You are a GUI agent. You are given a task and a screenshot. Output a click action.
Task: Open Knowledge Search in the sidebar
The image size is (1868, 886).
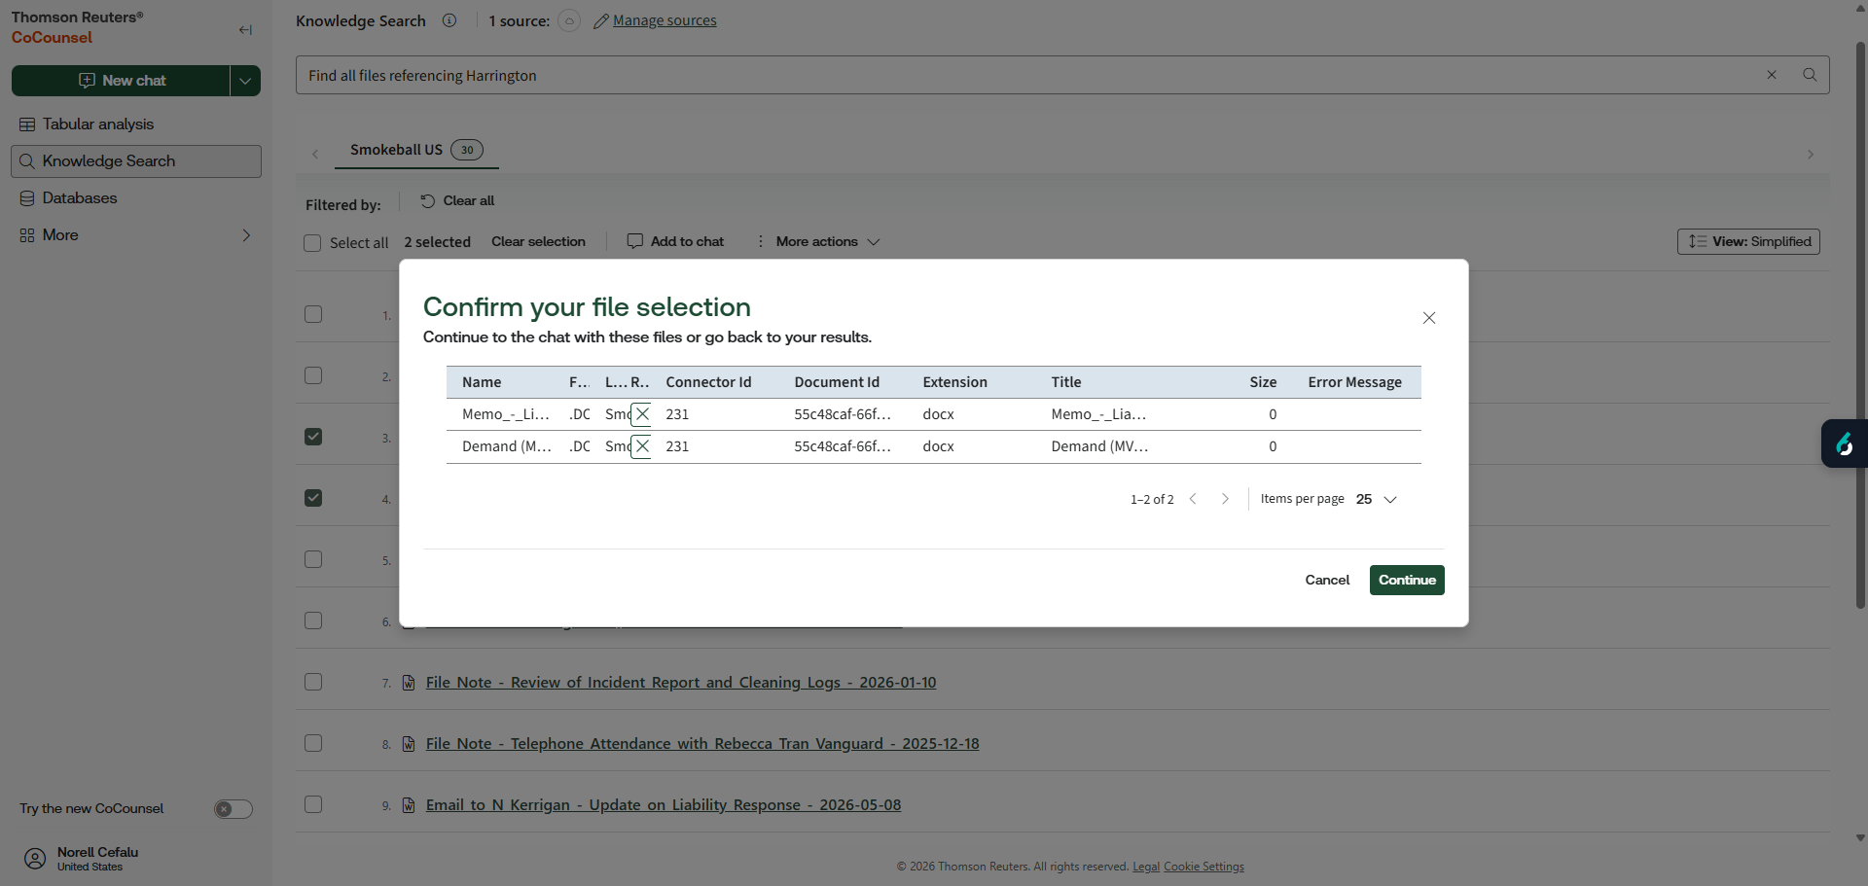point(136,161)
